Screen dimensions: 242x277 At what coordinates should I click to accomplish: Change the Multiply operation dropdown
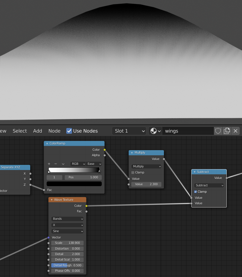(146, 166)
